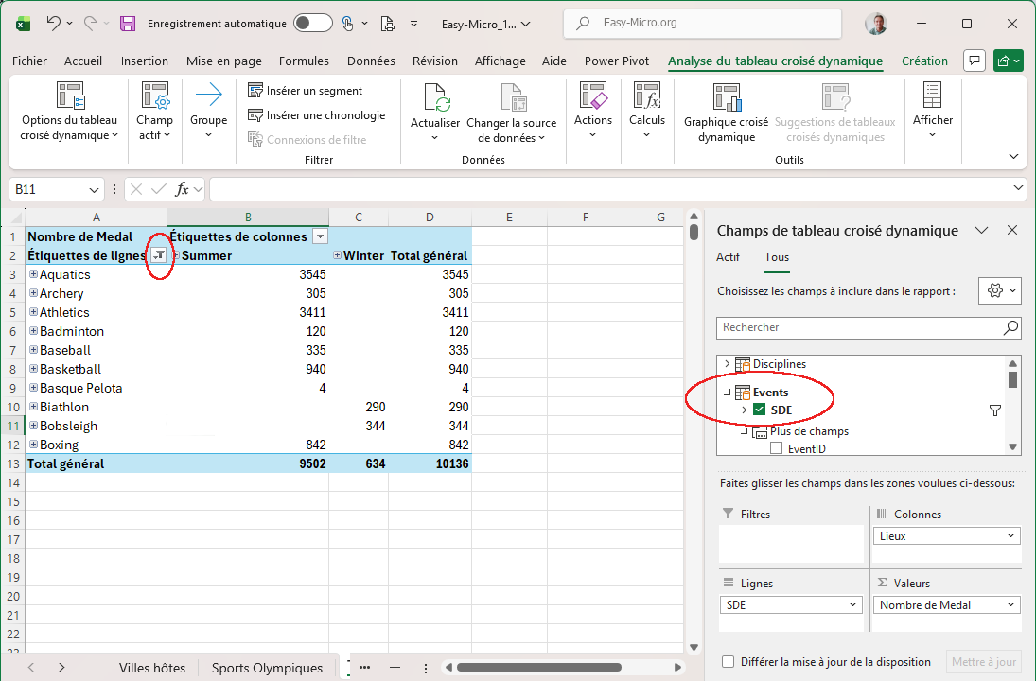
Task: Expand the Disciplines table node
Action: coord(727,364)
